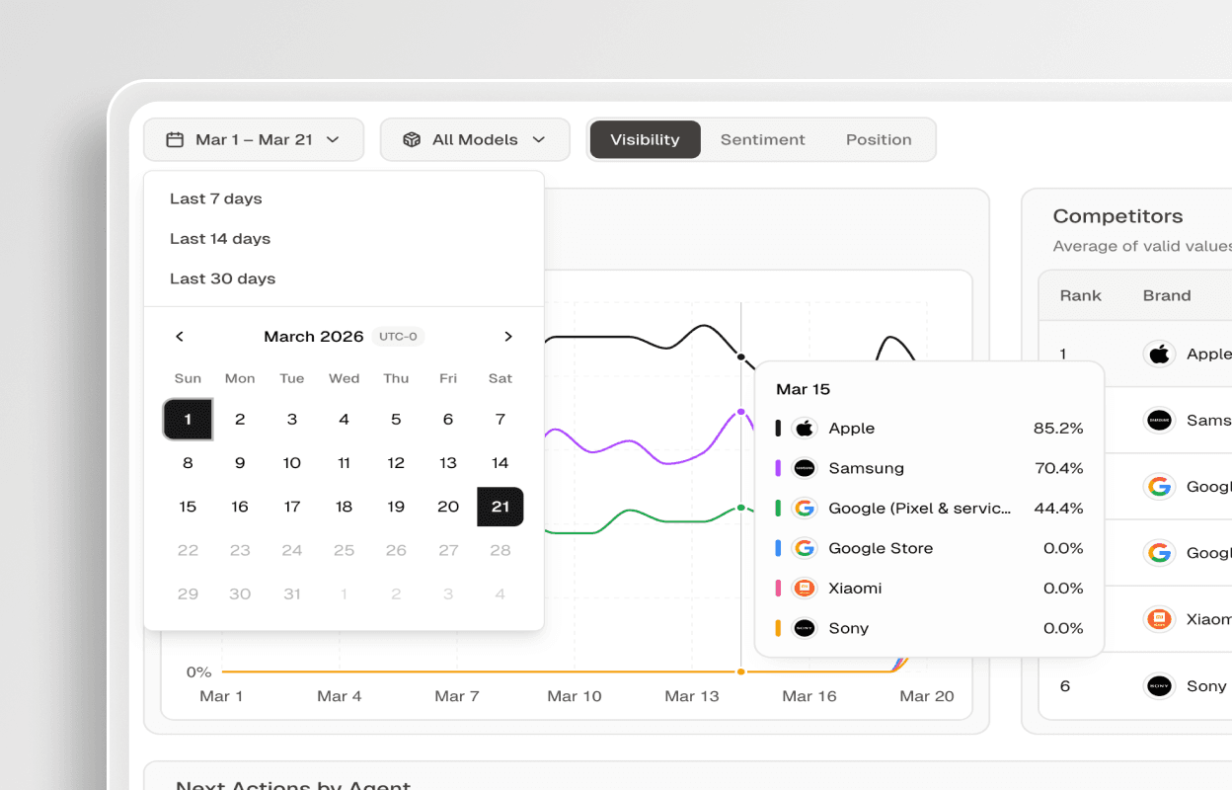Click the Xiaomi logo in the tooltip
Viewport: 1232px width, 790px height.
[805, 589]
